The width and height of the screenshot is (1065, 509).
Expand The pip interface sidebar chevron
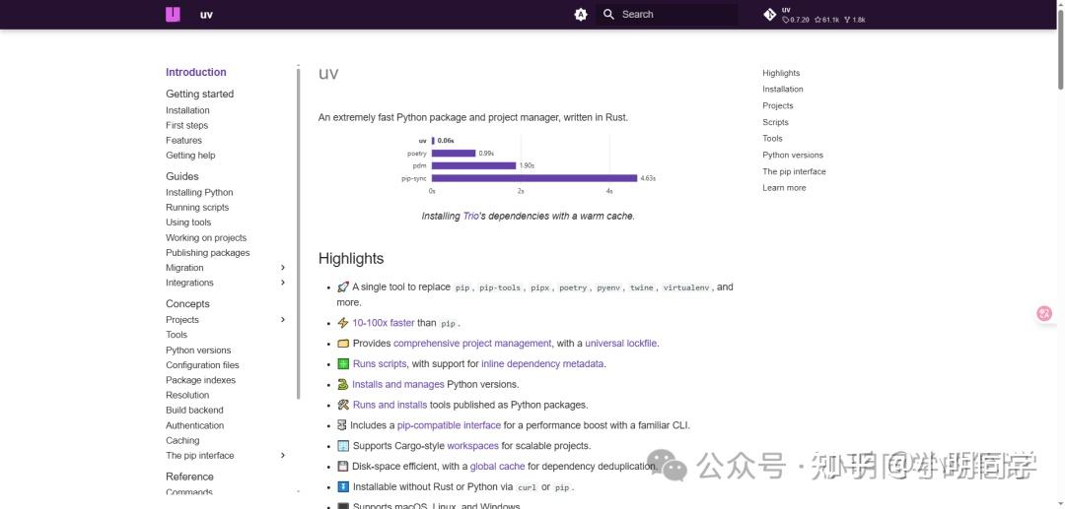click(283, 456)
